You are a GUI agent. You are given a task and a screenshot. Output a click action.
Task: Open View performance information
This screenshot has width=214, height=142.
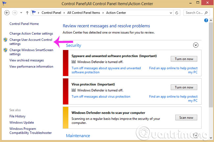click(x=31, y=67)
